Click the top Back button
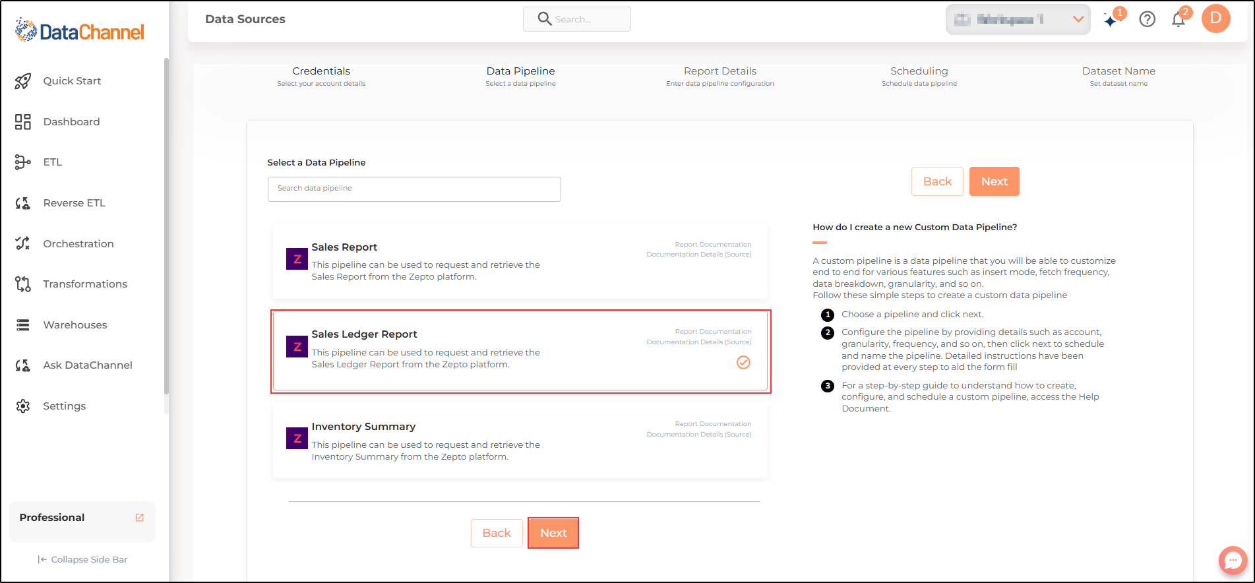Screen dimensions: 1255x583 pos(937,181)
